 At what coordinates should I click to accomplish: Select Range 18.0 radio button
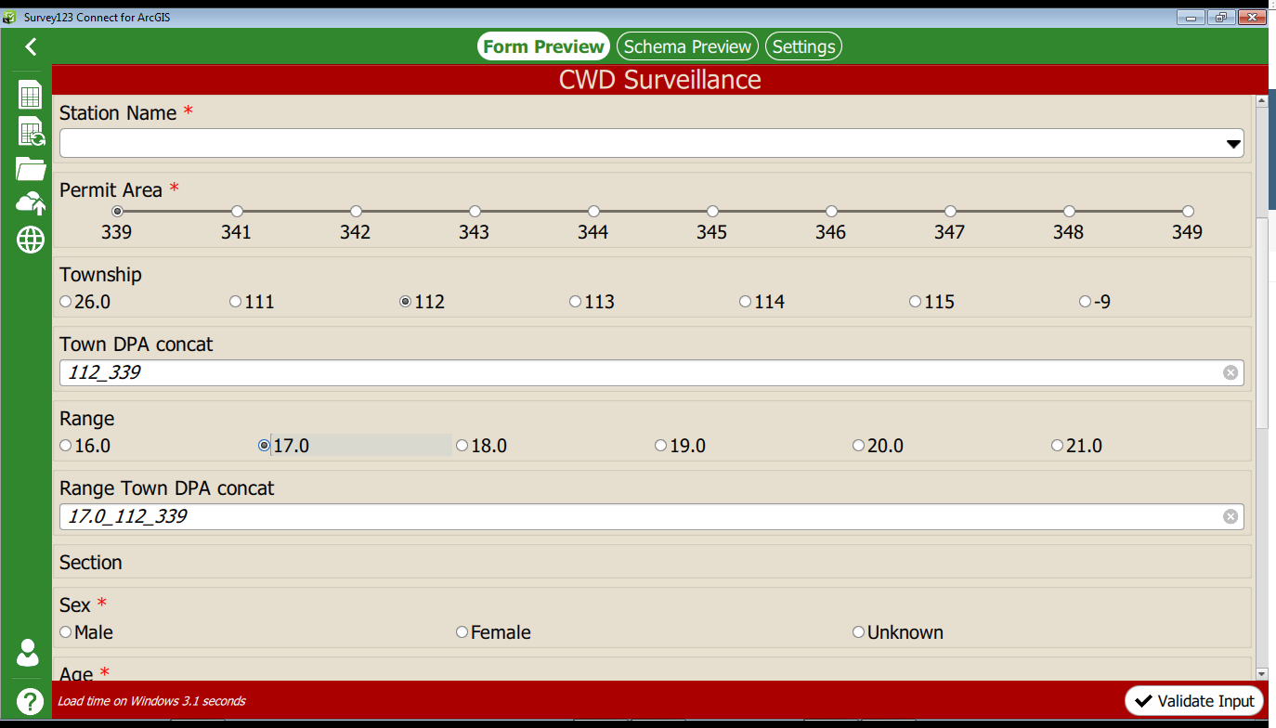(462, 446)
